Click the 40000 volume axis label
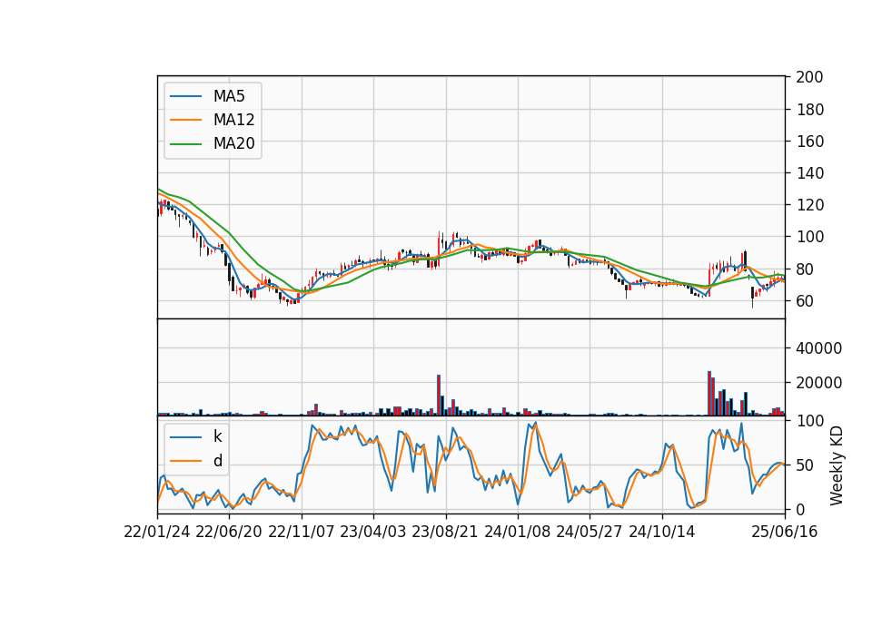872x626 pixels. pyautogui.click(x=818, y=348)
